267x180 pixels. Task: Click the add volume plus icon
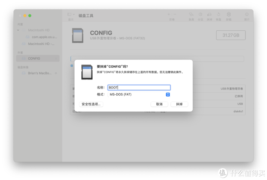(x=169, y=14)
